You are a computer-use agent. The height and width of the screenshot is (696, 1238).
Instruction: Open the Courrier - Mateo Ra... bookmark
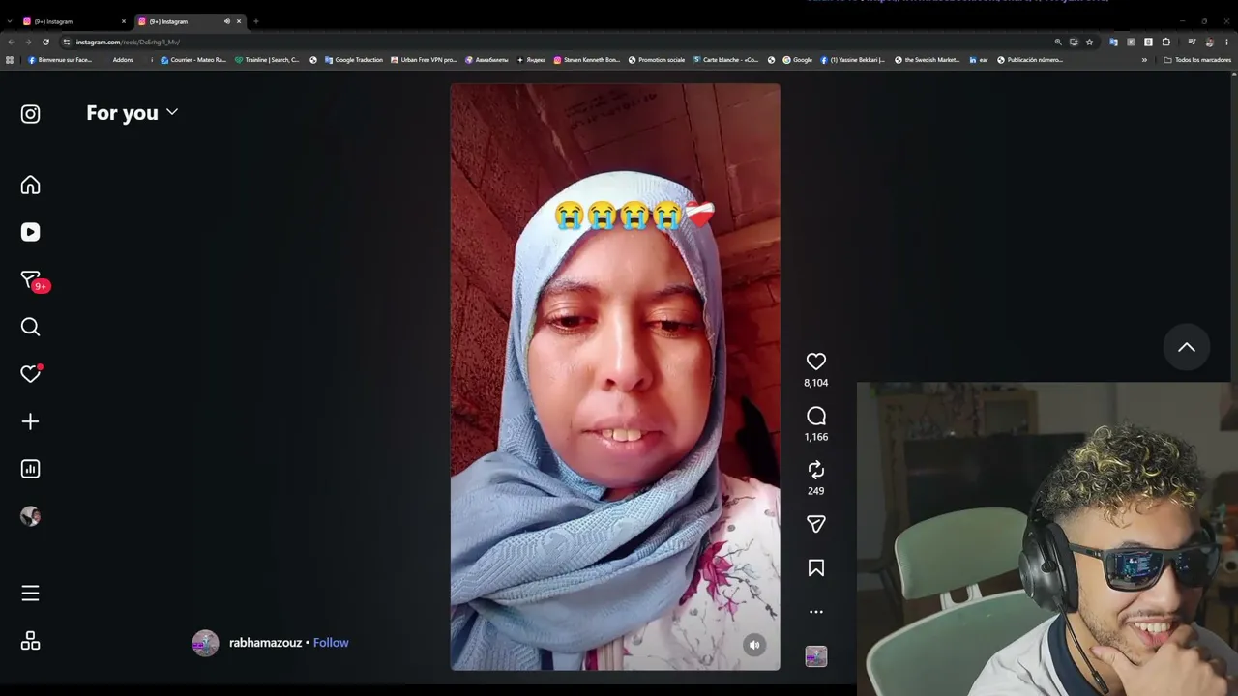click(193, 60)
